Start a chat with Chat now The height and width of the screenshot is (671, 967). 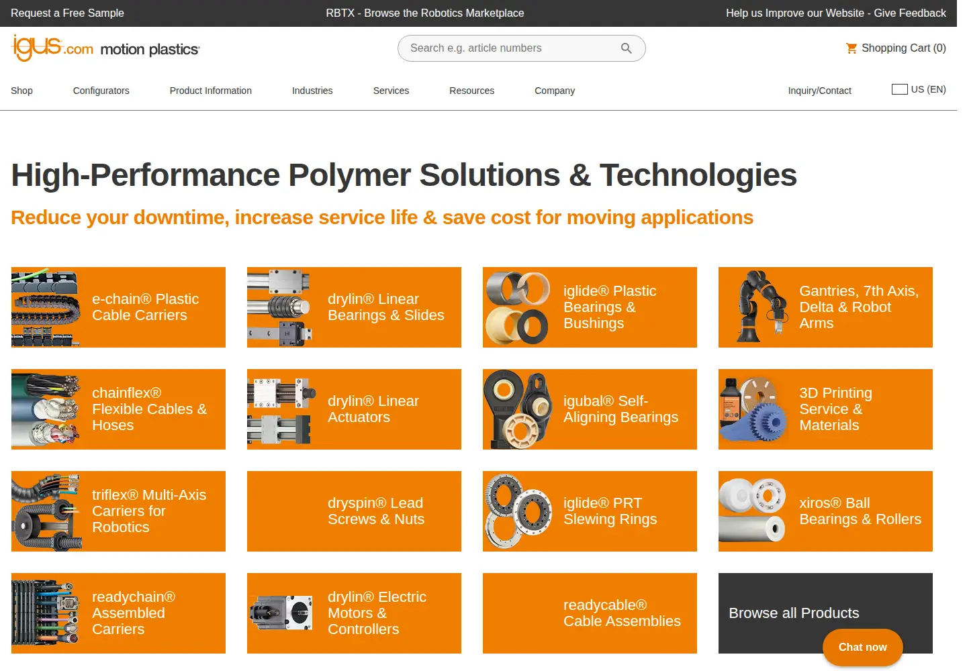click(x=863, y=648)
